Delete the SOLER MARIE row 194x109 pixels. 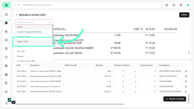[186, 81]
